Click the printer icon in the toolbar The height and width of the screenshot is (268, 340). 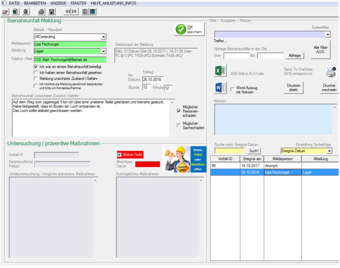pyautogui.click(x=41, y=11)
